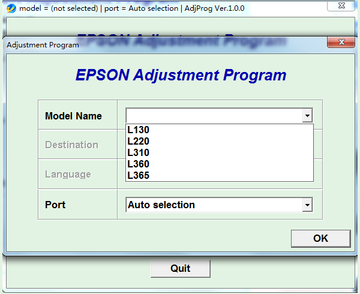Pick L310 in the model list

coord(139,153)
